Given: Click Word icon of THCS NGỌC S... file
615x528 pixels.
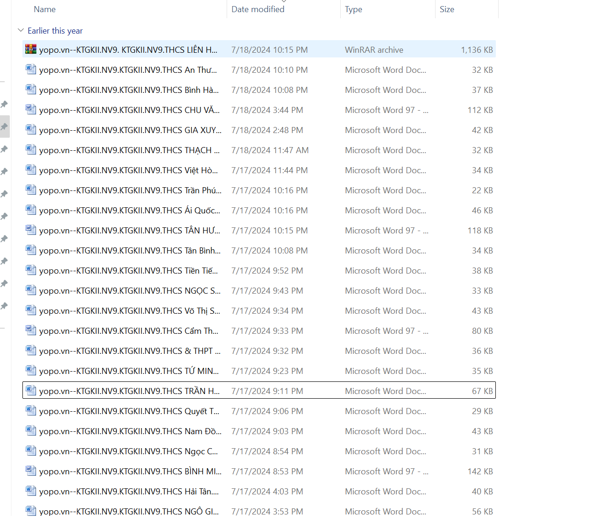Looking at the screenshot, I should pyautogui.click(x=31, y=290).
